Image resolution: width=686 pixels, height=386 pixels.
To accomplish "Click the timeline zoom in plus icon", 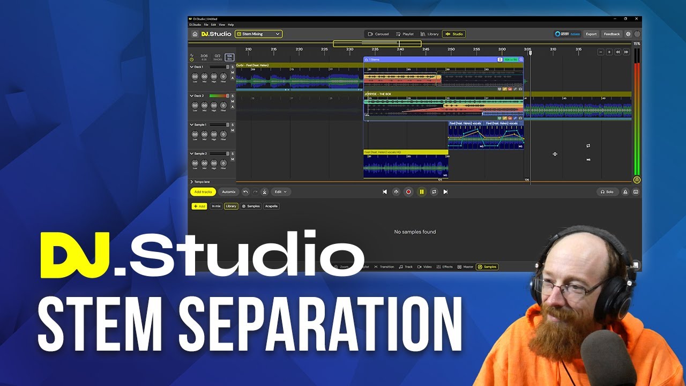I will (609, 52).
